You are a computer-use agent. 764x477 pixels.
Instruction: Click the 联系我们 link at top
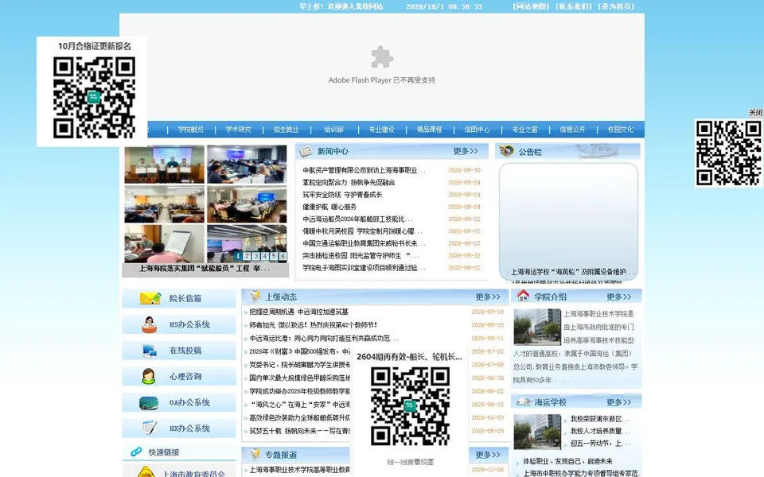pos(574,6)
